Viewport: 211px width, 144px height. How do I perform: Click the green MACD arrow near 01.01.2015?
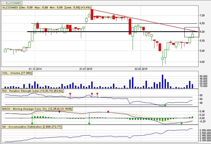click(x=89, y=123)
